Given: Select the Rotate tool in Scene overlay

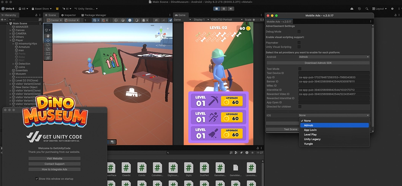Looking at the screenshot, I should click(48, 45).
